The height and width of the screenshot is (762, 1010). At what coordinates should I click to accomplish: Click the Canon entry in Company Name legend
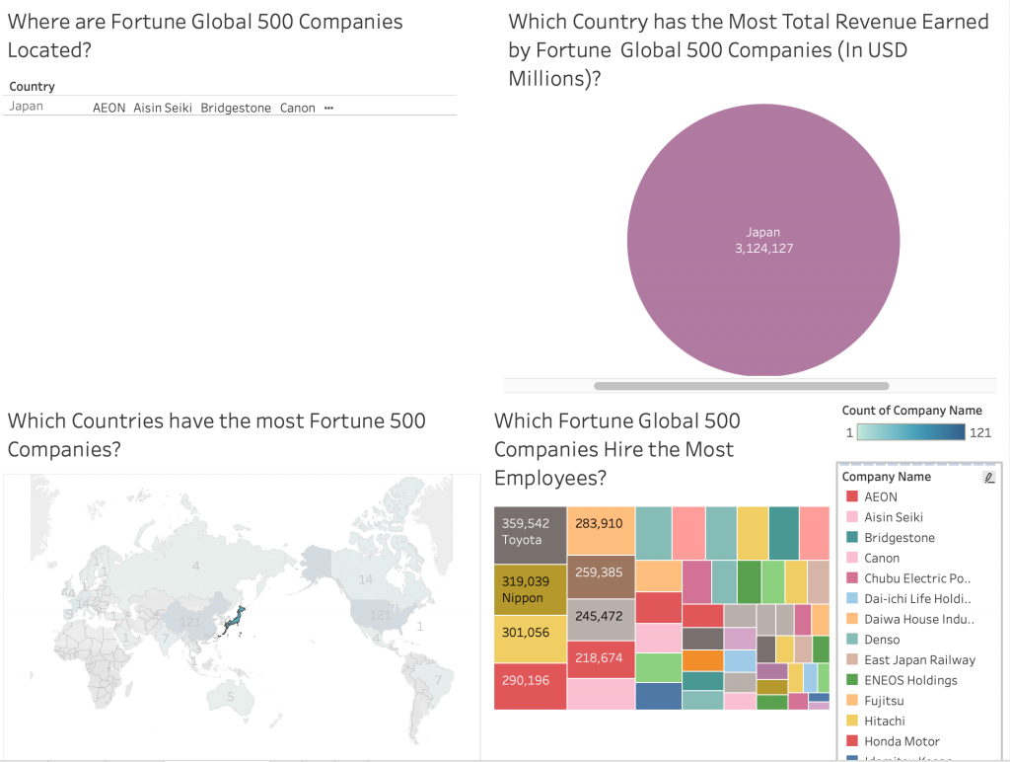881,558
